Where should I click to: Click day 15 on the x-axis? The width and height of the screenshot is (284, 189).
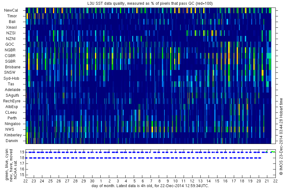217,181
